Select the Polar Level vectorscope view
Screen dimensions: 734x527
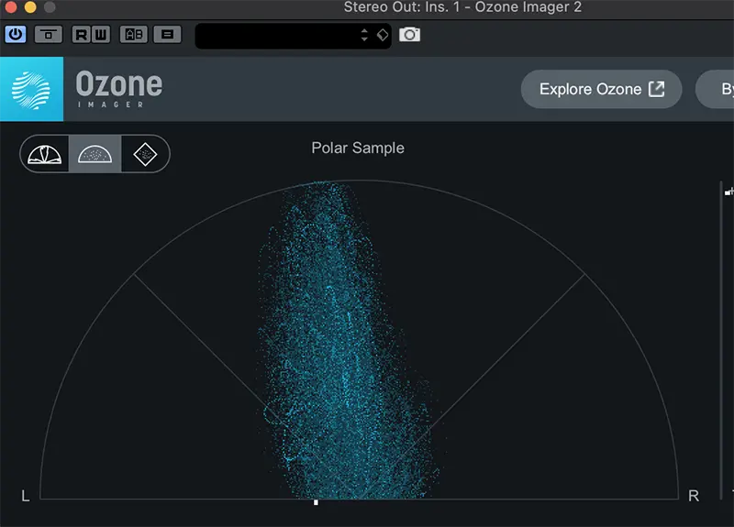[46, 154]
